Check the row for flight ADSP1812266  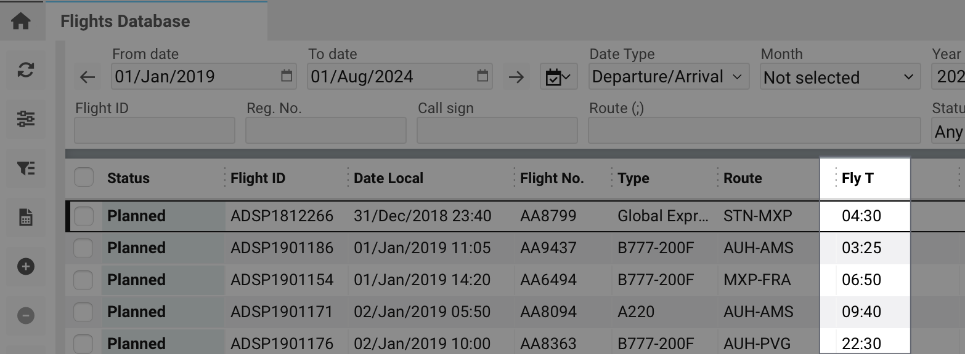[84, 216]
